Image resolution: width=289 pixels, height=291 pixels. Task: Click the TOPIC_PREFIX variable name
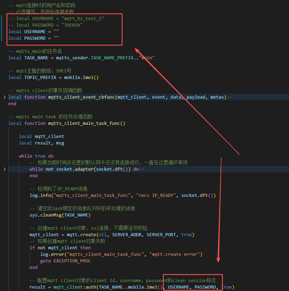tap(40, 78)
